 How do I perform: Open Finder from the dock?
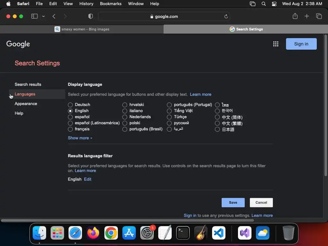click(39, 233)
